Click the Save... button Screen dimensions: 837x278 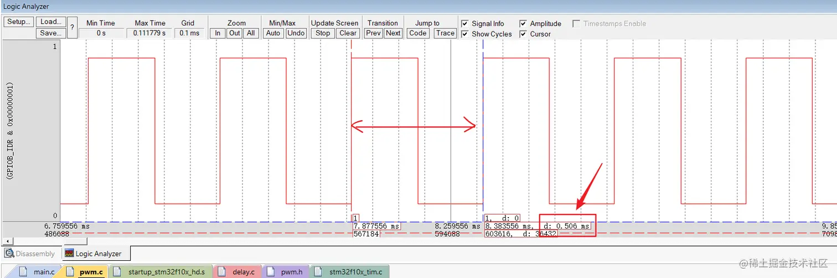(51, 33)
